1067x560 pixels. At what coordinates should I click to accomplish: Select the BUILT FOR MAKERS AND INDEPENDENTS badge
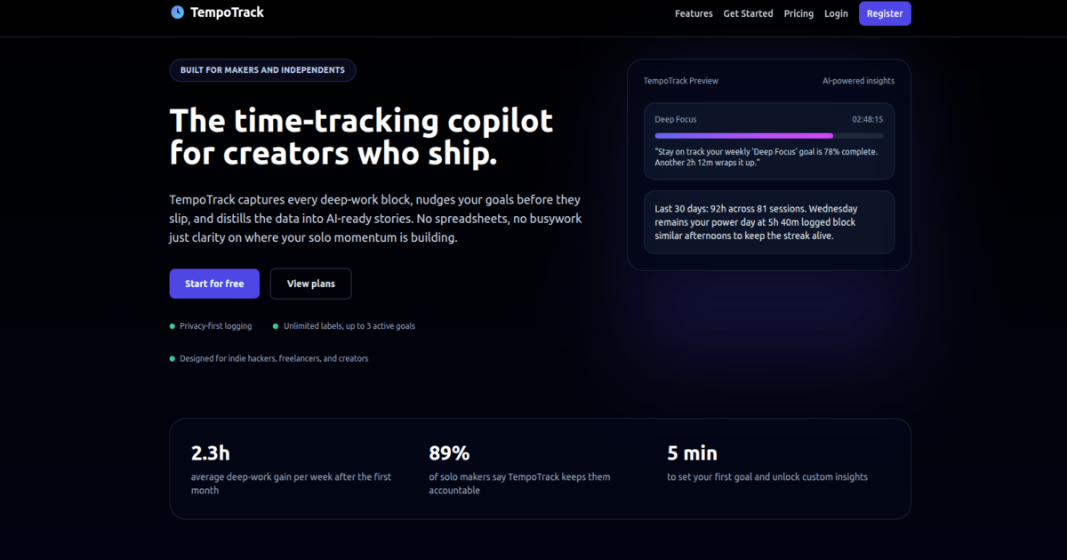click(262, 69)
